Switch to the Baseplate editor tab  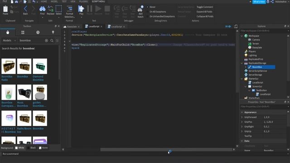coord(72,27)
